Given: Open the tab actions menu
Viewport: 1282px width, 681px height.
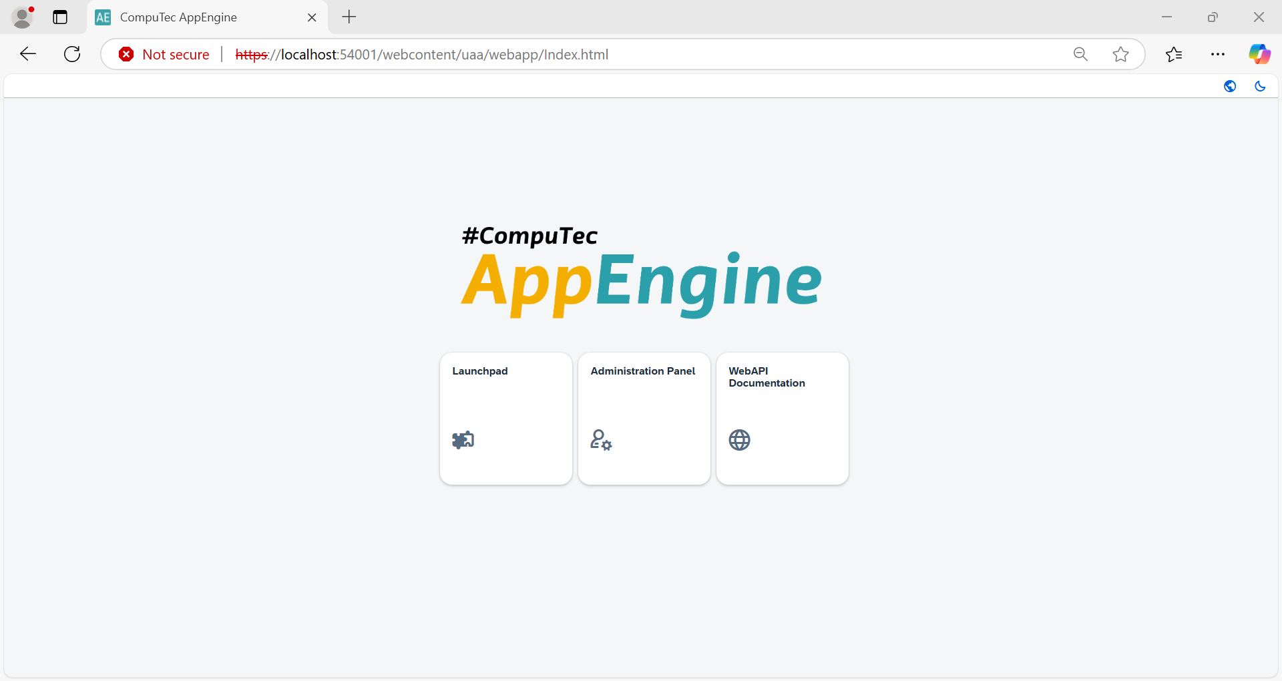Looking at the screenshot, I should coord(60,17).
